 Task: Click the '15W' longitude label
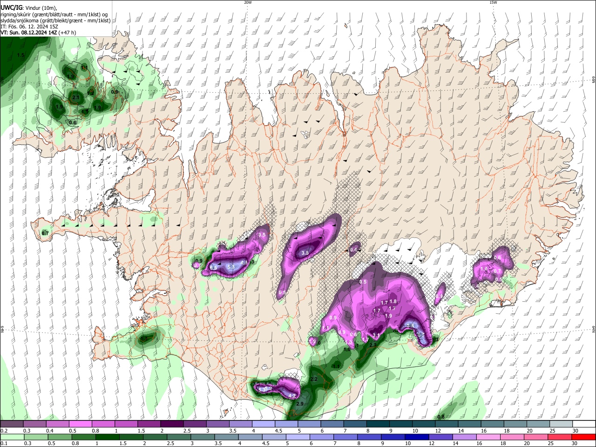click(x=493, y=2)
